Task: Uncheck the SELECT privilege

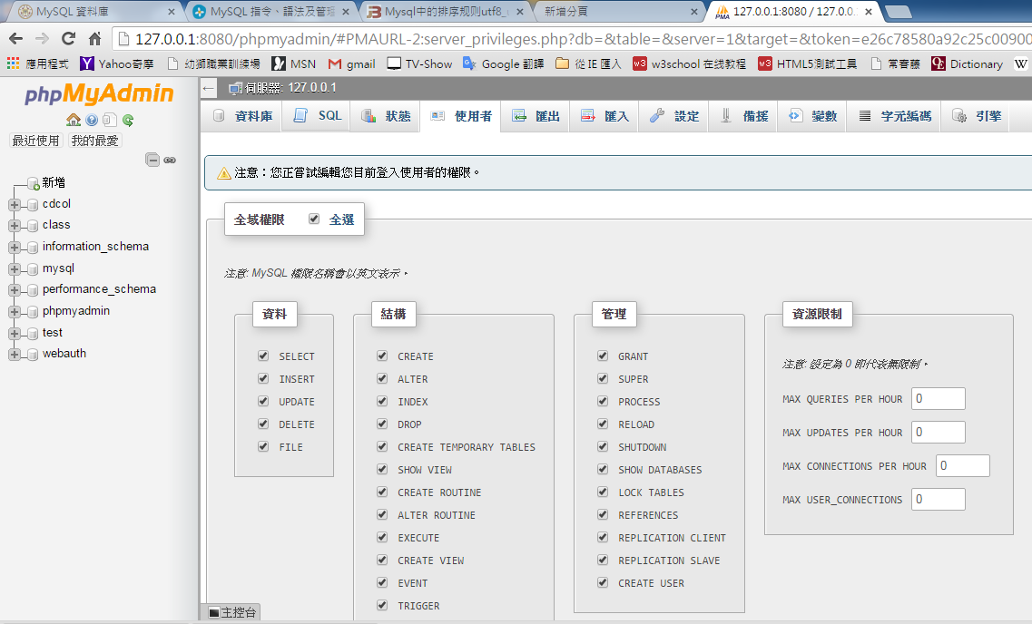Action: (263, 356)
